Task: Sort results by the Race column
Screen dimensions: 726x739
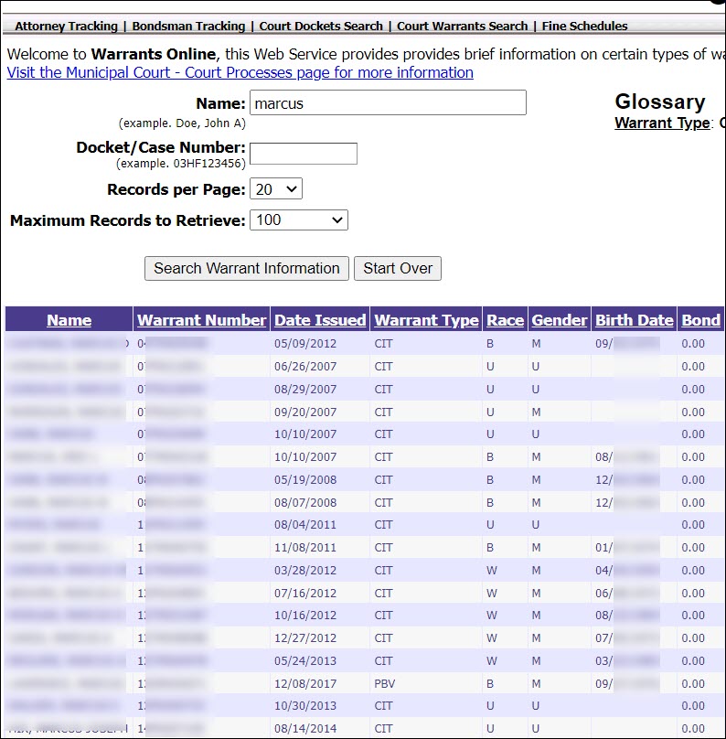Action: coord(505,320)
